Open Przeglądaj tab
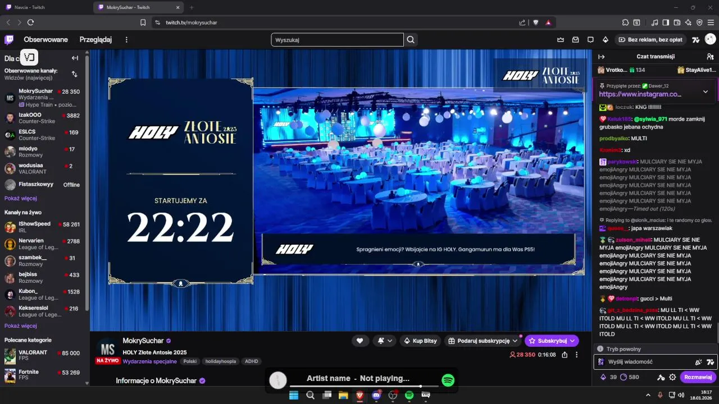Screen dimensions: 719x404 pos(95,40)
